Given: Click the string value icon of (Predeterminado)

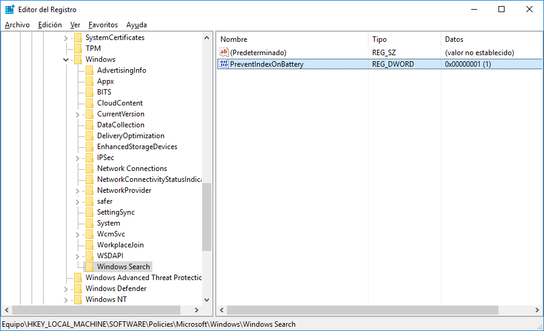Looking at the screenshot, I should coord(224,52).
